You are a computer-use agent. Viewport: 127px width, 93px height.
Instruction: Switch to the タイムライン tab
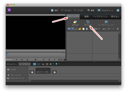click(12, 64)
